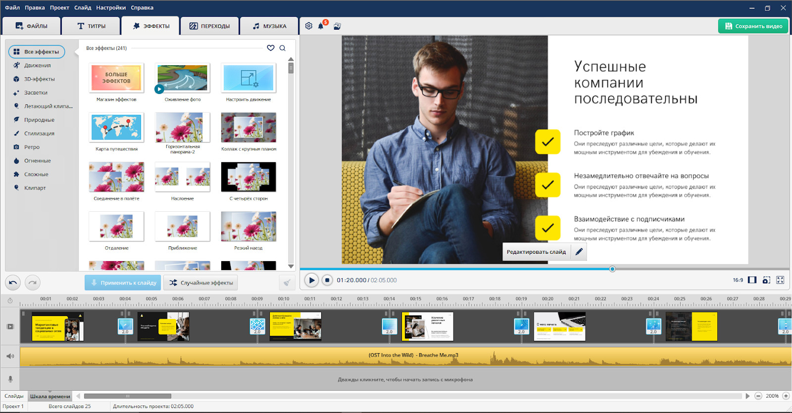Open the Слайд menu
Screen dimensions: 792x413
click(x=83, y=7)
